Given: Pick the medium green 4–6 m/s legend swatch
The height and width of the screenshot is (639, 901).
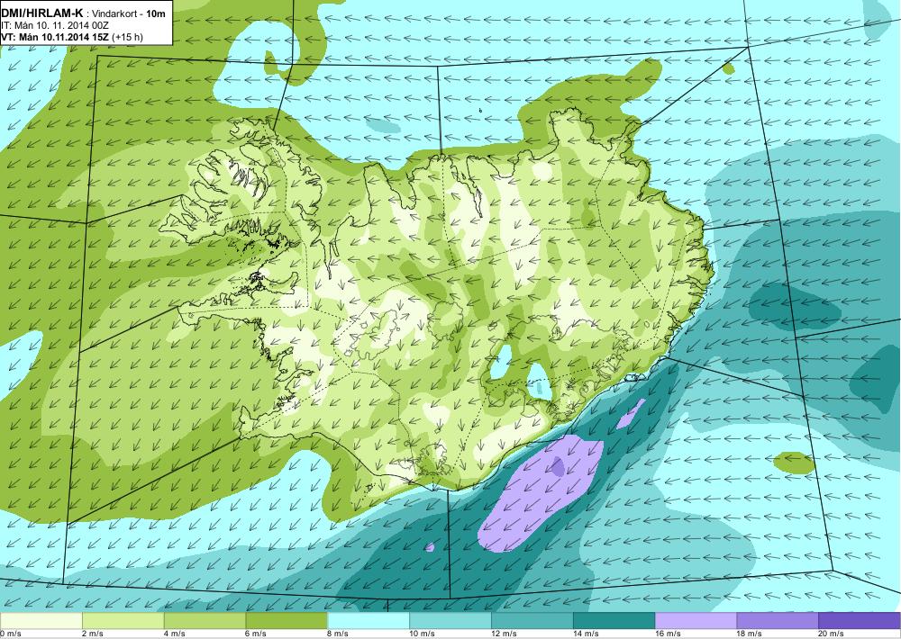Looking at the screenshot, I should click(205, 621).
